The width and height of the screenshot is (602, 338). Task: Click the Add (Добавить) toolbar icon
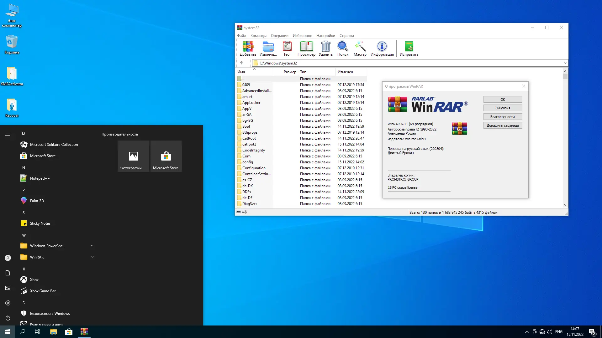pyautogui.click(x=248, y=47)
